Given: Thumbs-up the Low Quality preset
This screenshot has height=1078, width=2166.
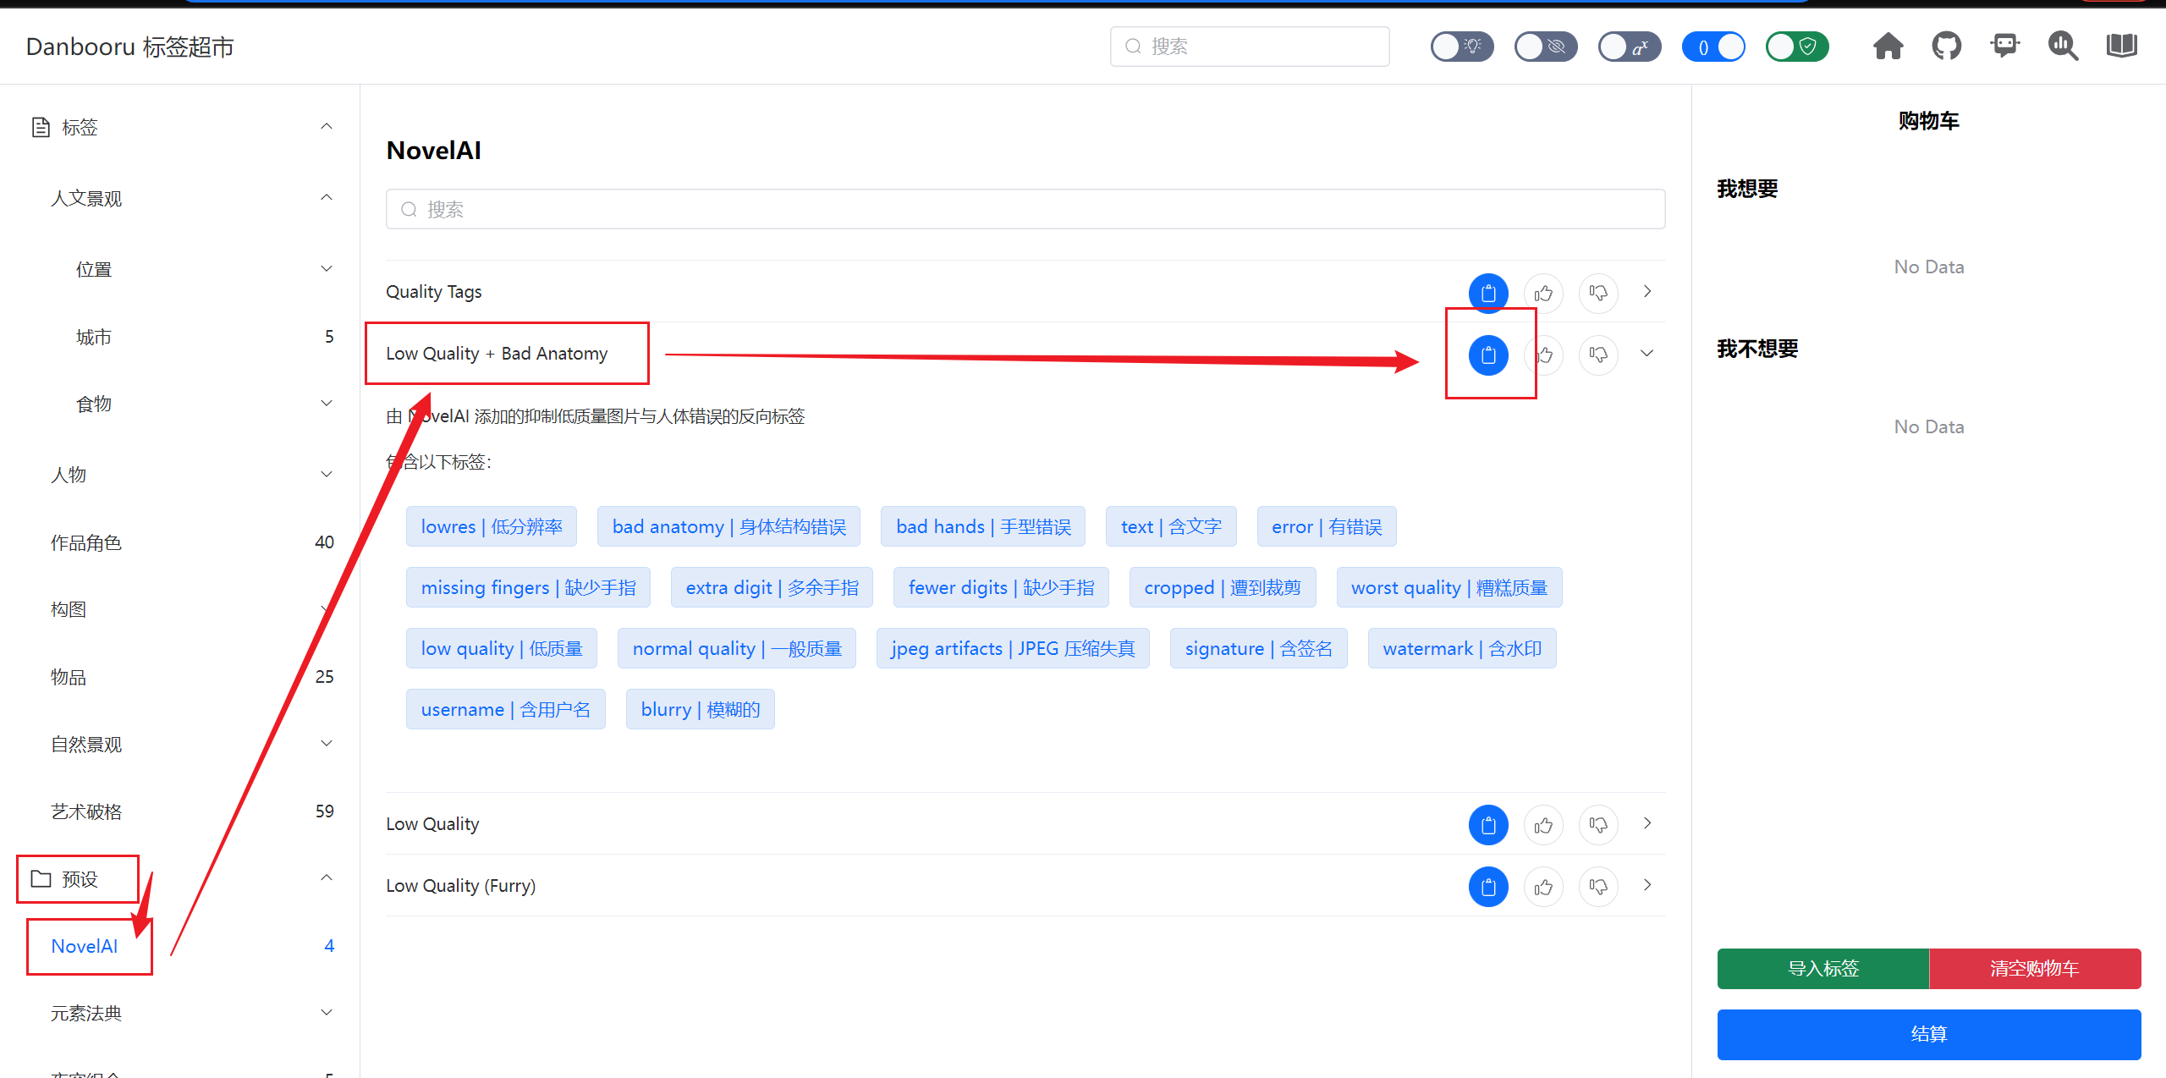Looking at the screenshot, I should [x=1543, y=825].
